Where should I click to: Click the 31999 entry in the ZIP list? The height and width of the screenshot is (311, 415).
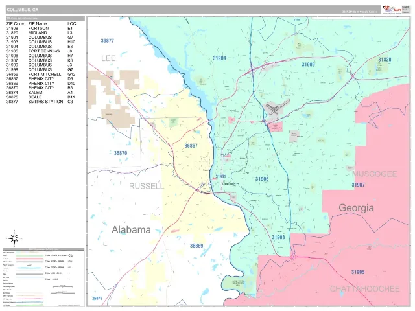click(x=12, y=69)
